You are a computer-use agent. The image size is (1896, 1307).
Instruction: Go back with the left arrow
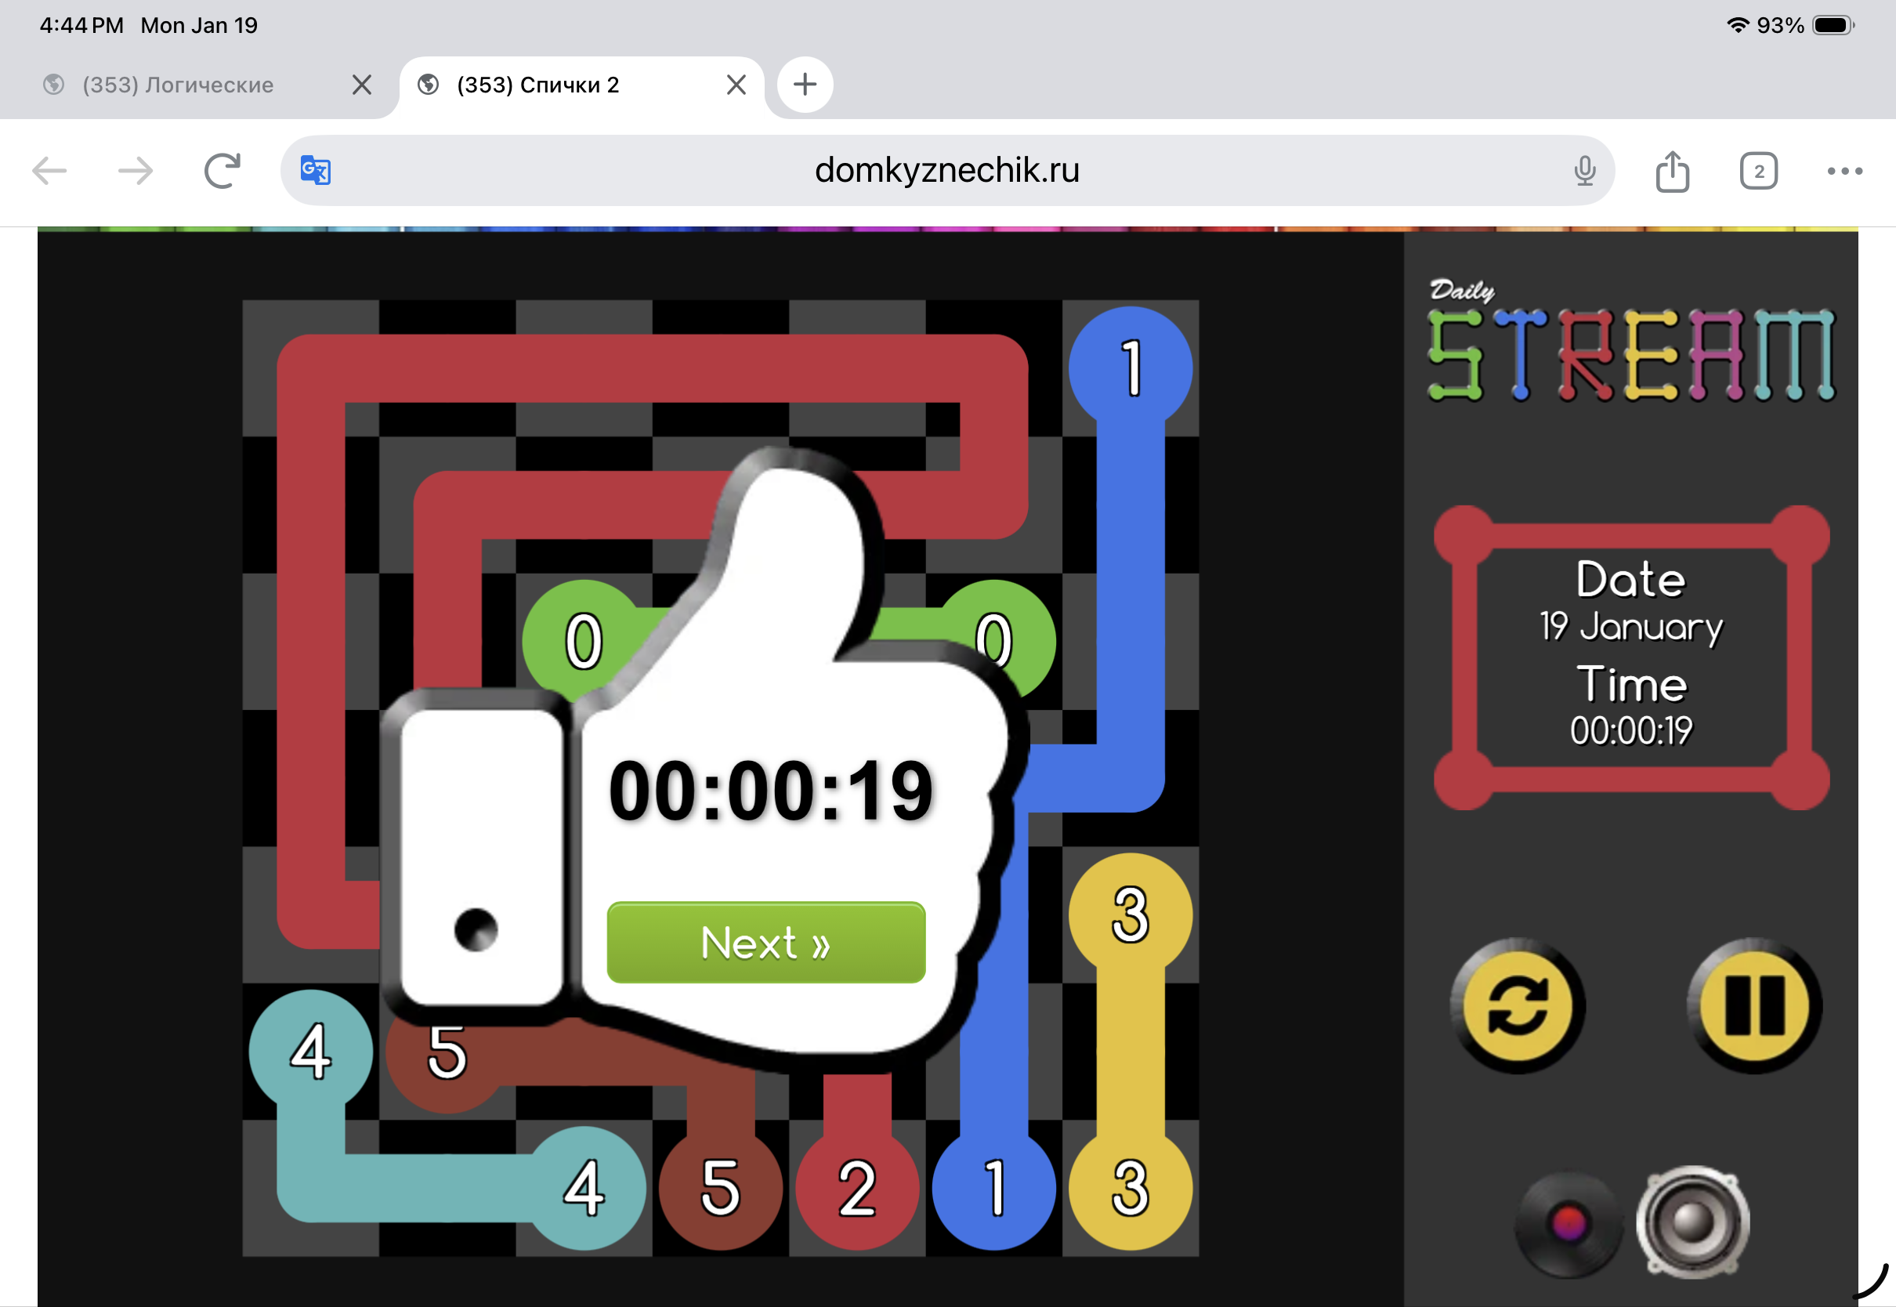50,171
